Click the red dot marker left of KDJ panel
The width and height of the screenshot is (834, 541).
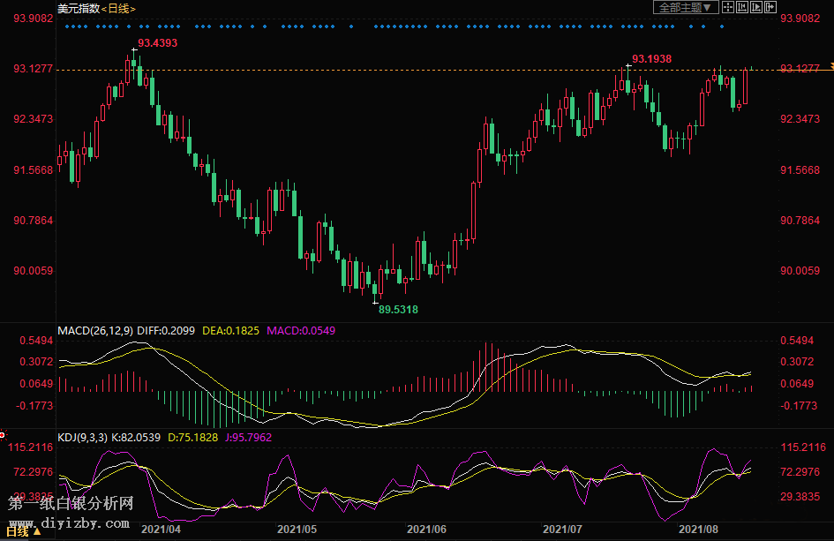click(x=3, y=434)
